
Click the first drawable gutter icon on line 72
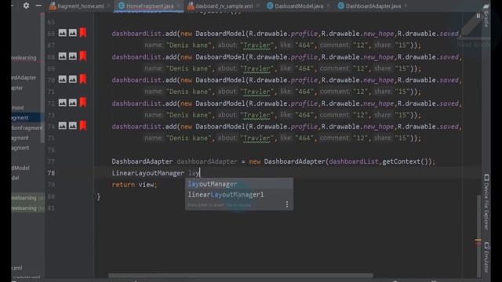63,103
